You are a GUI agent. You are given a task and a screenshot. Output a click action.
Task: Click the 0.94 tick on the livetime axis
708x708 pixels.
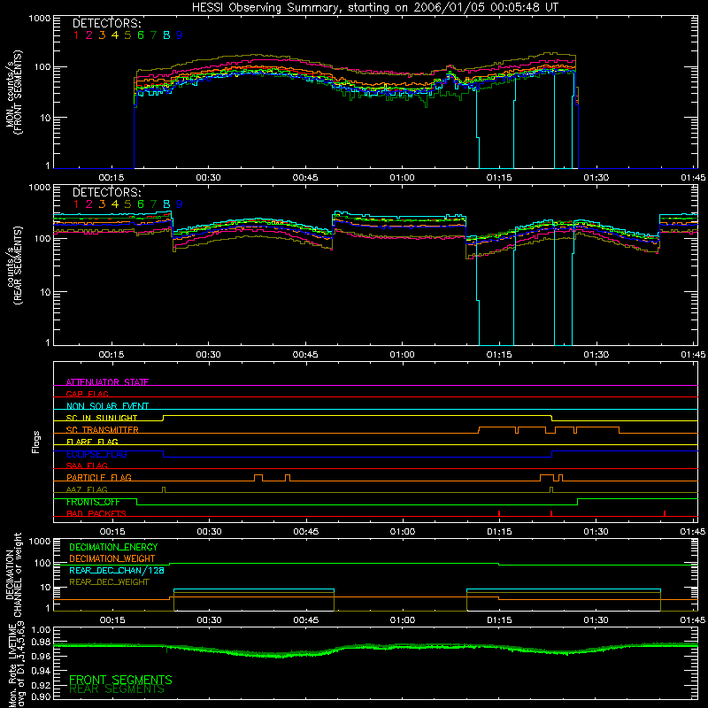click(41, 670)
